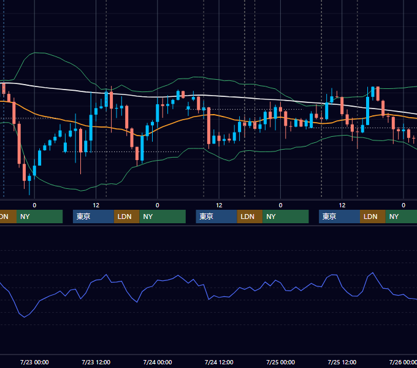The width and height of the screenshot is (417, 368).
Task: Click the NY session block spanning 7/23 00:00
Action: (39, 217)
